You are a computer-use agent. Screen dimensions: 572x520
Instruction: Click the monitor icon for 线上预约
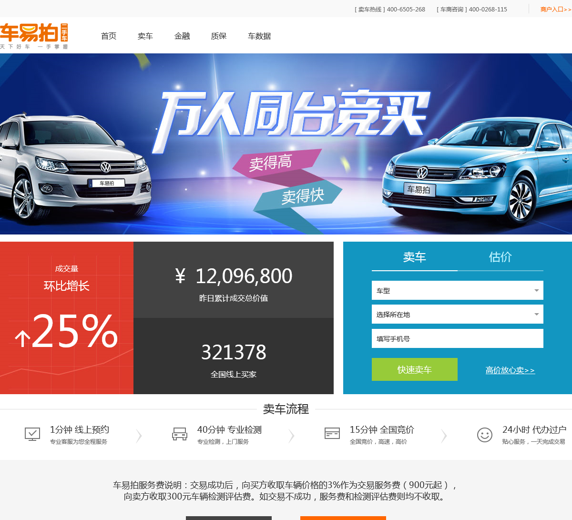(32, 434)
